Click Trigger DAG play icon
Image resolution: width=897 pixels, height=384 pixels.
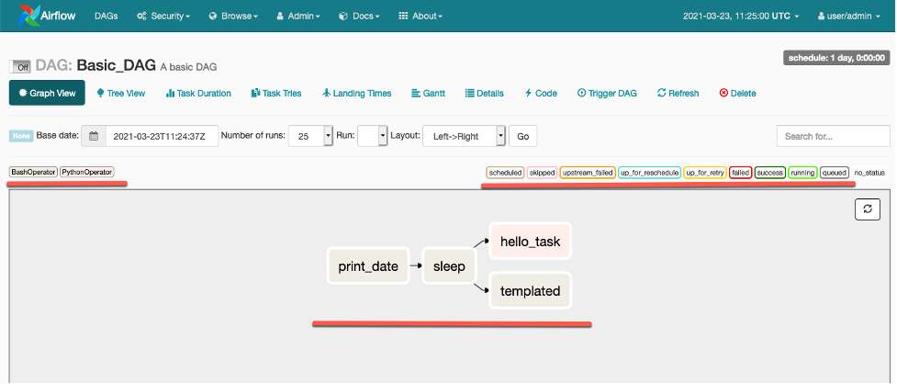coord(582,93)
